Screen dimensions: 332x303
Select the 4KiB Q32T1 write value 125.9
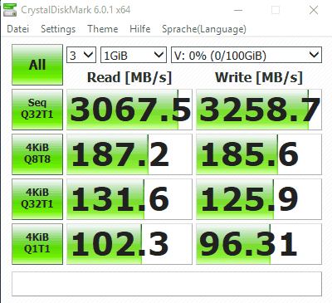[x=259, y=199]
